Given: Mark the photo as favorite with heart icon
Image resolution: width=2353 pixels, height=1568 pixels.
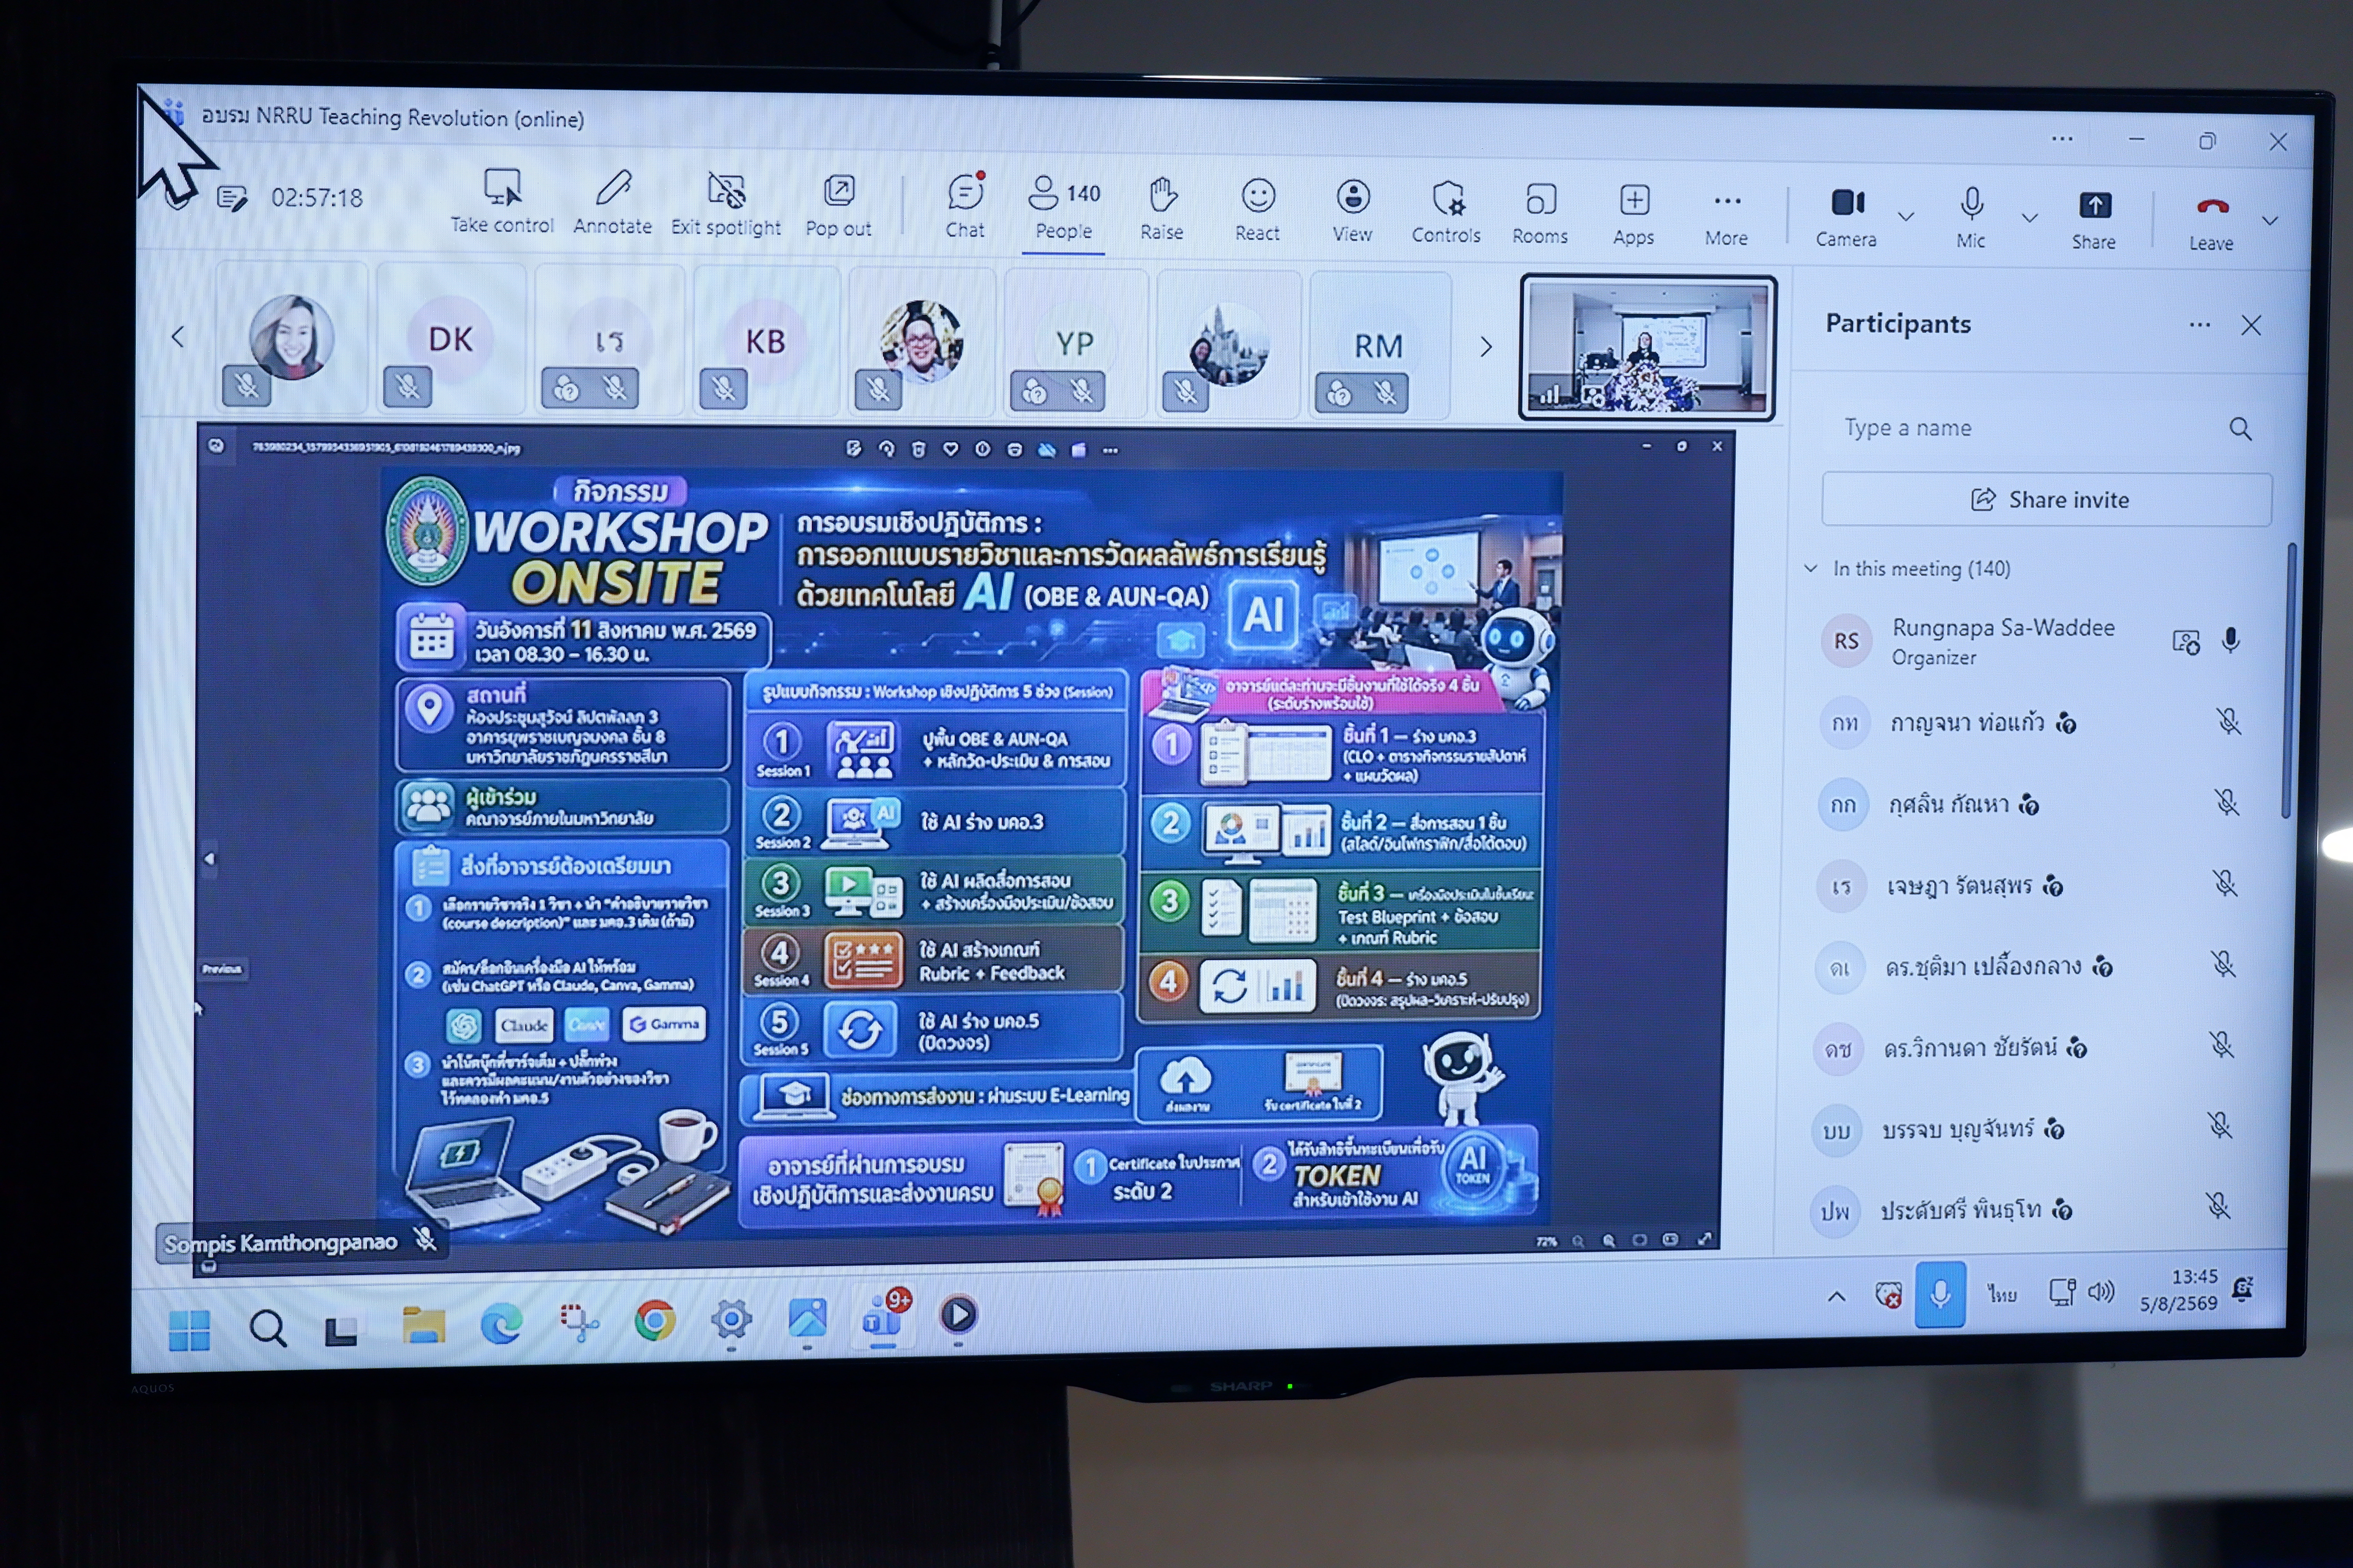Looking at the screenshot, I should coord(950,450).
